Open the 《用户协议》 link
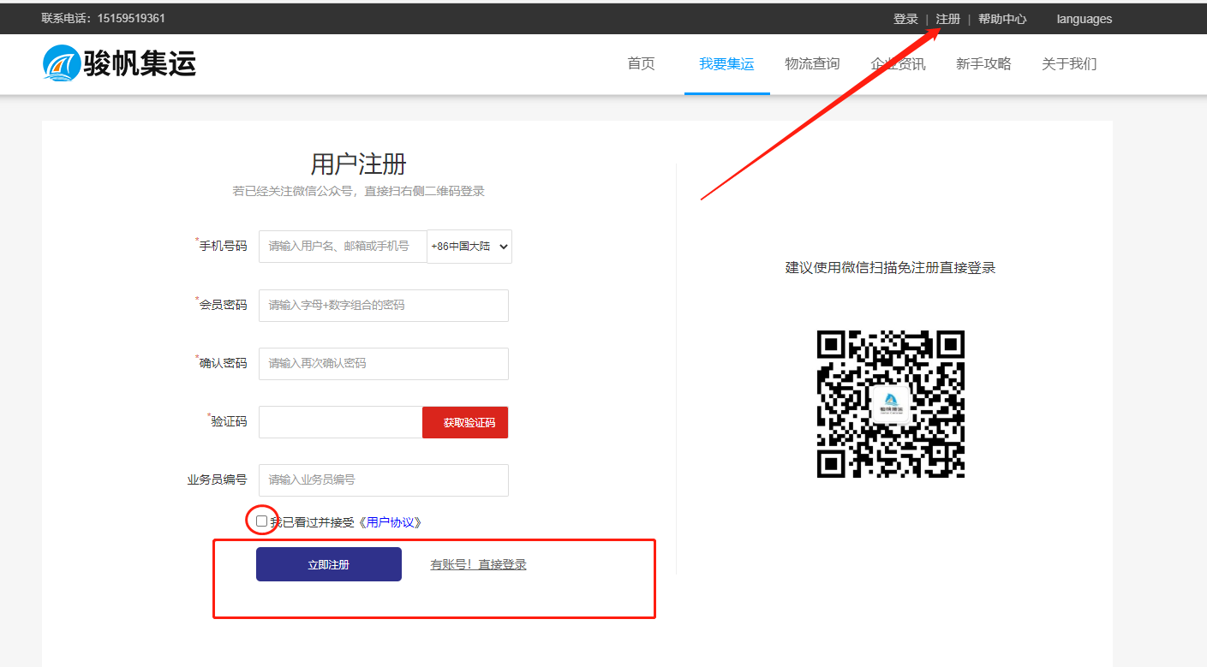Viewport: 1207px width, 667px height. point(390,522)
